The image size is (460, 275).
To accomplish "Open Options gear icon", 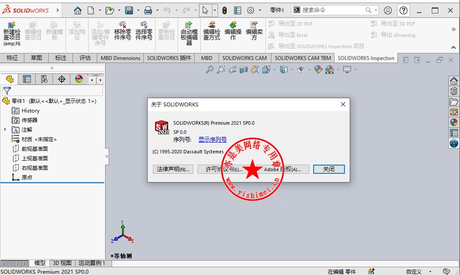I will pos(251,10).
